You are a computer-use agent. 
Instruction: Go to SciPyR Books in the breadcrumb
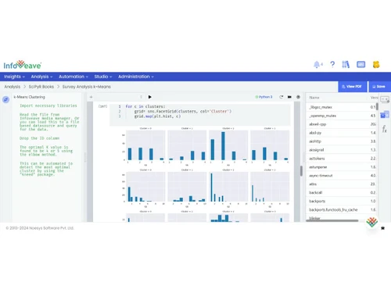tap(41, 87)
